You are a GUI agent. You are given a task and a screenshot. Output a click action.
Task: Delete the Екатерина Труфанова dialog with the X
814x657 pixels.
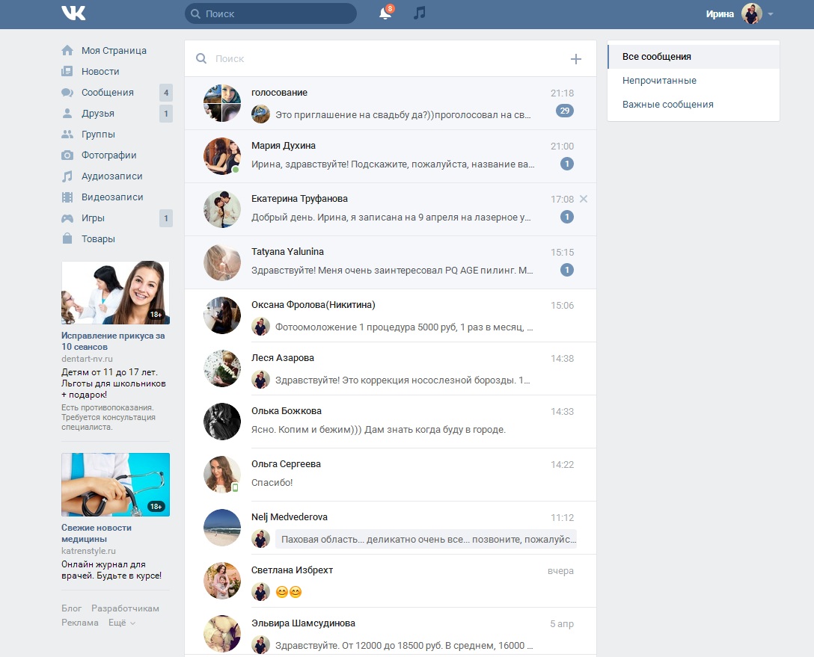(x=584, y=199)
